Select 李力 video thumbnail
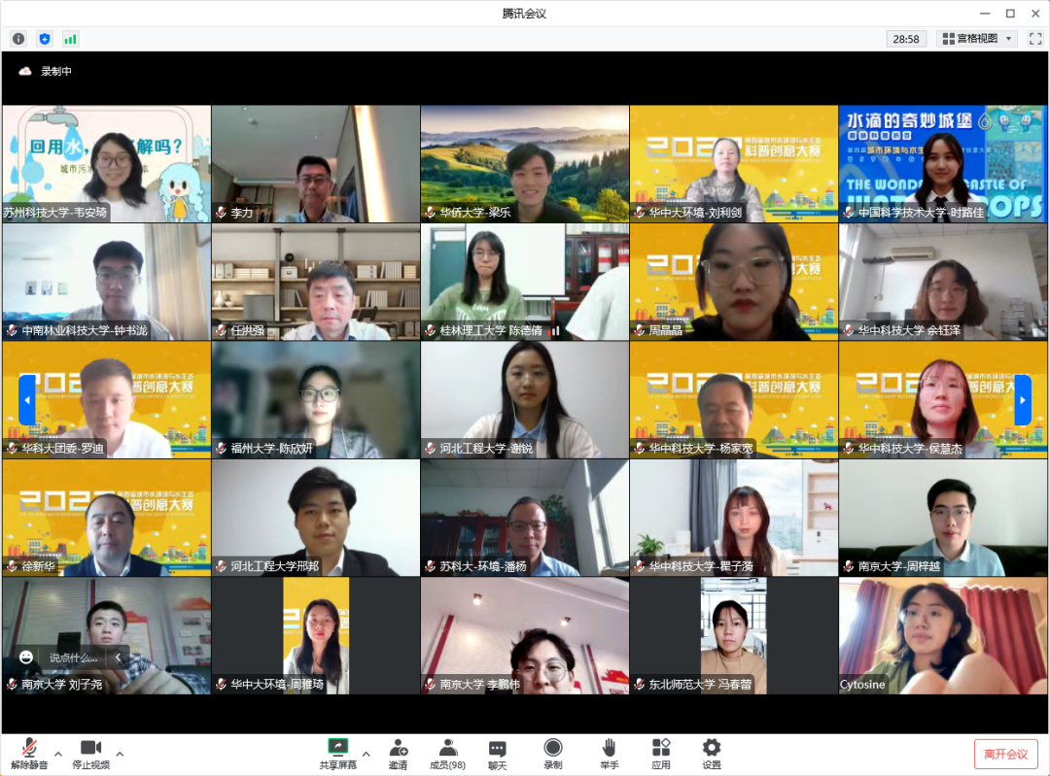This screenshot has height=776, width=1050. 316,163
